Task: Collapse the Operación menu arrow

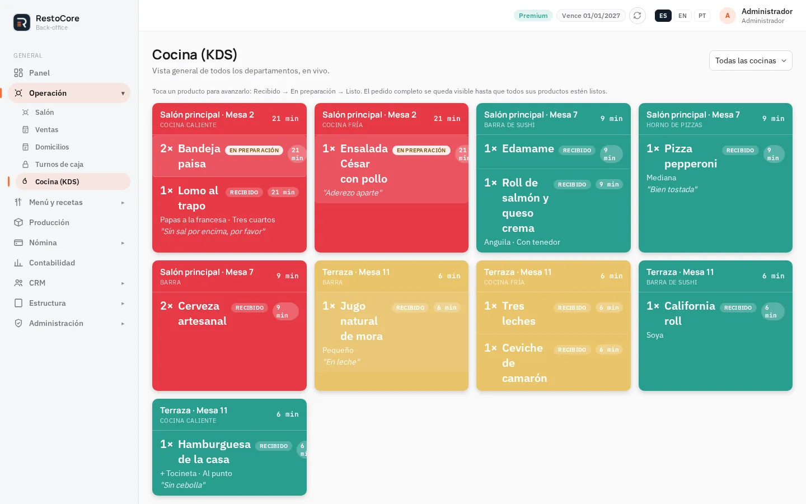Action: point(123,94)
